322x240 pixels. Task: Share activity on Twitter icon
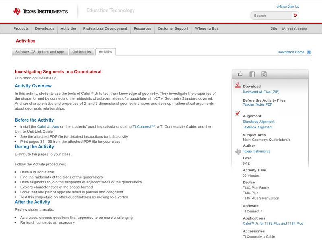[264, 74]
